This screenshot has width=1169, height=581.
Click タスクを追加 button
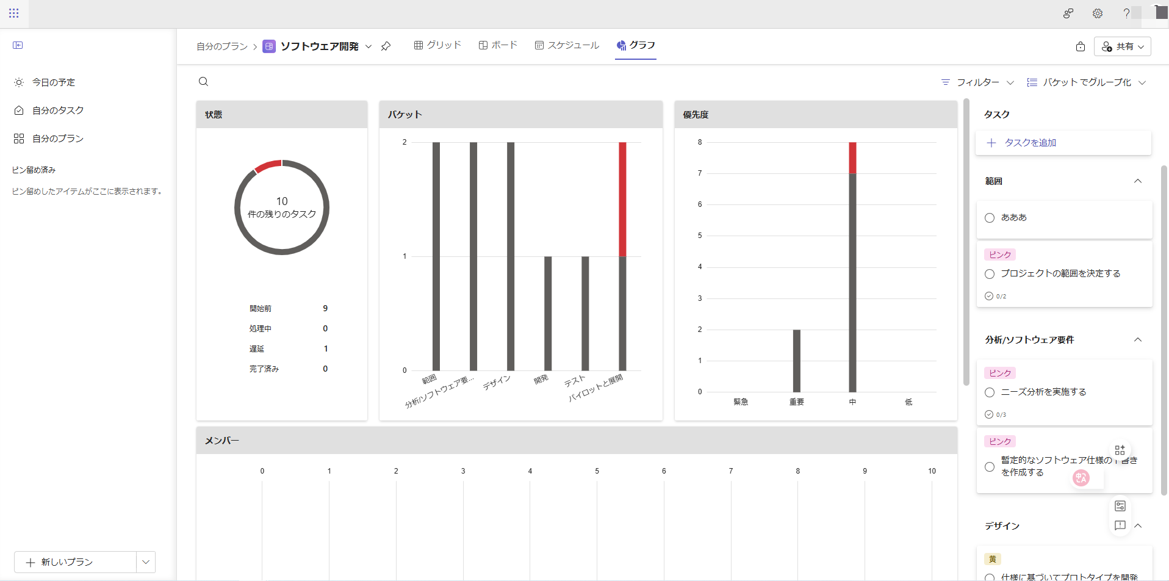coord(1030,143)
